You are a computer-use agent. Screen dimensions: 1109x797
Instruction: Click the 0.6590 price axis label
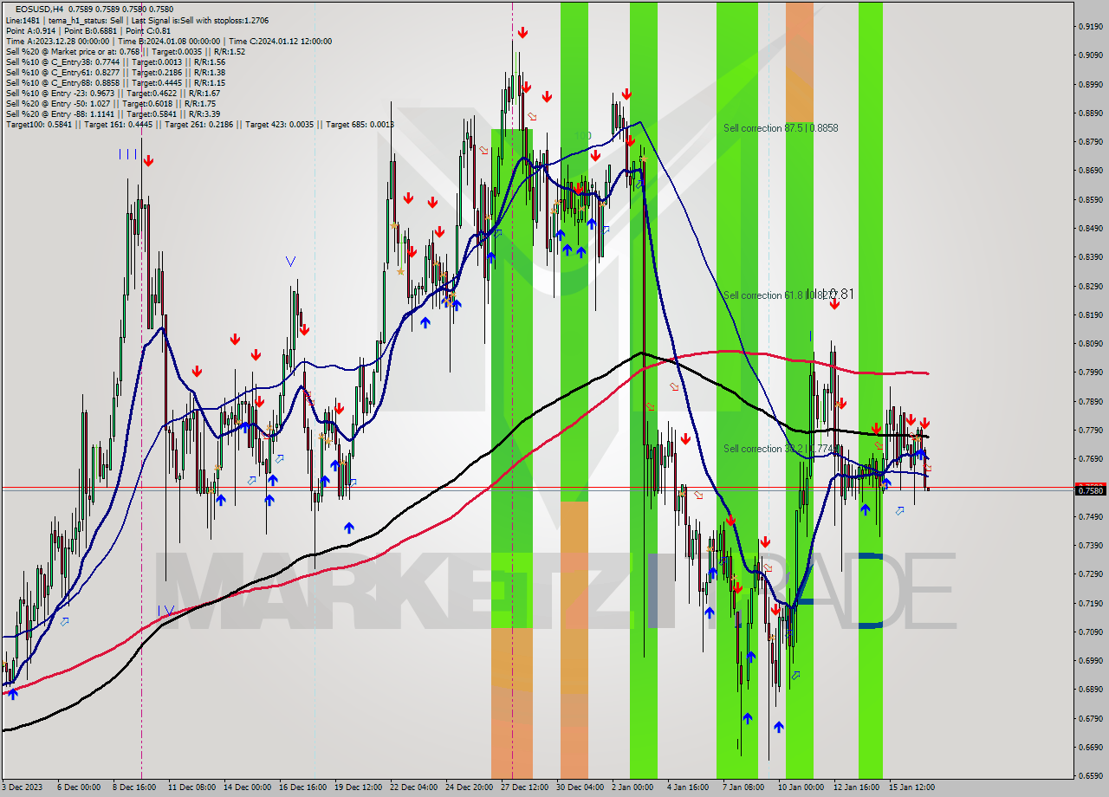[1090, 776]
